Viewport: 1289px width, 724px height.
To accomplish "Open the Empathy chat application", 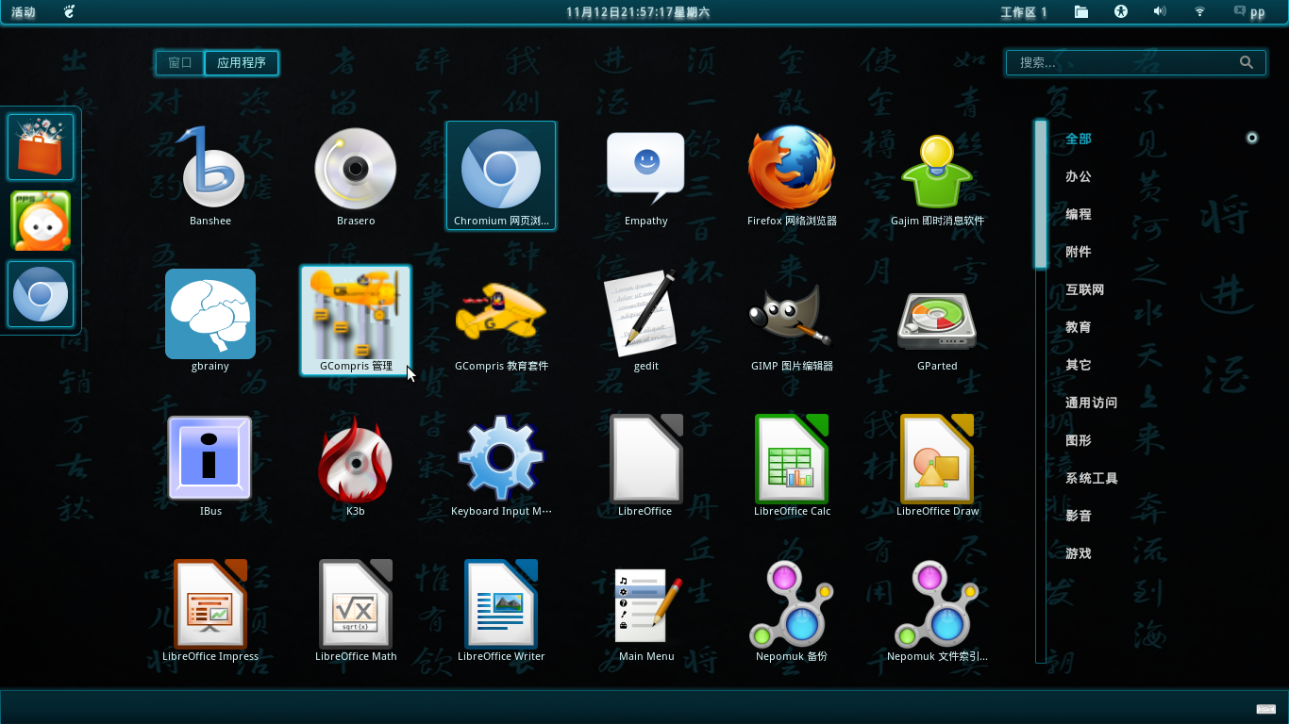I will point(646,175).
